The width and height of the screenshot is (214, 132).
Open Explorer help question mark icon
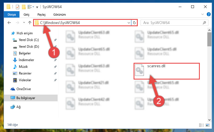click(208, 14)
